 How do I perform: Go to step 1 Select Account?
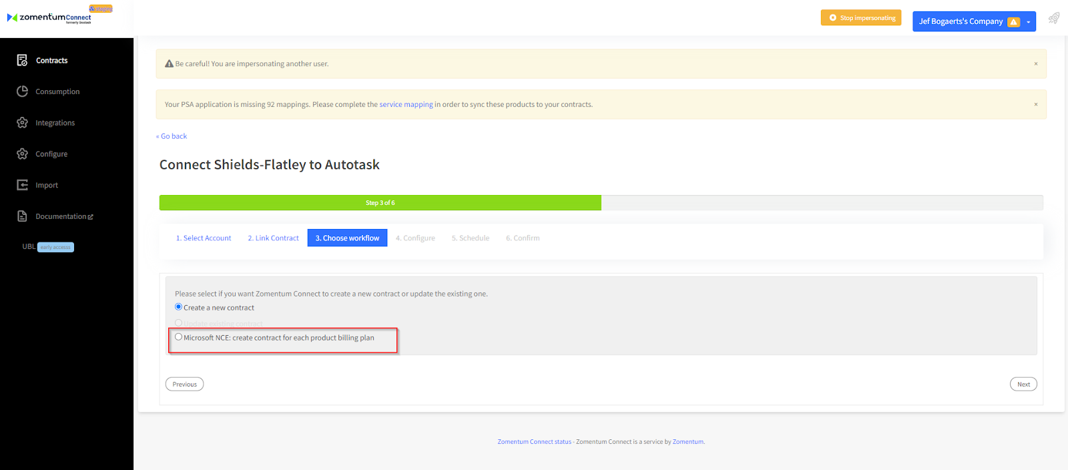click(204, 238)
